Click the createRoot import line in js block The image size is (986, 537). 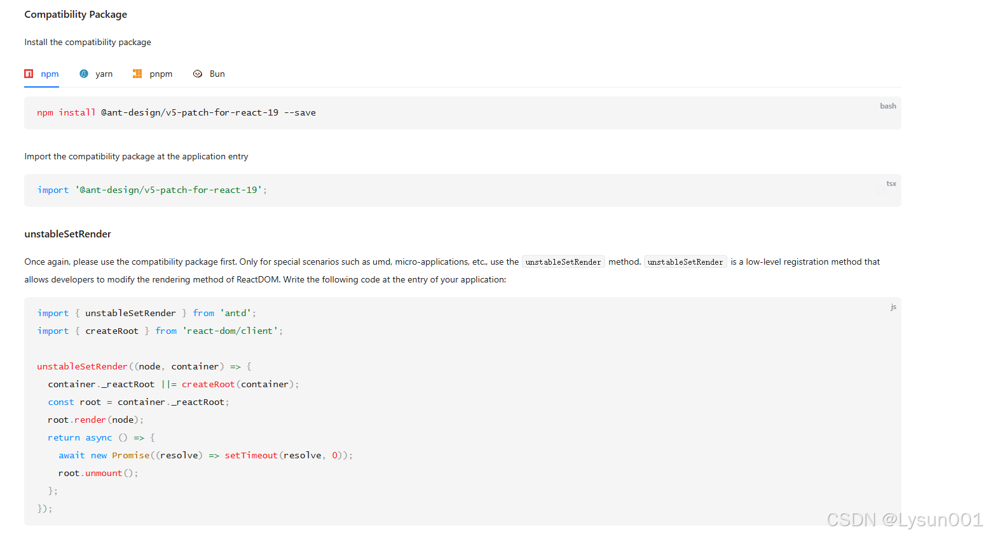point(160,330)
